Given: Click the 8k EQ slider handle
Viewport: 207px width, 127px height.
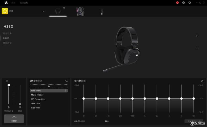Looking at the screenshot, I should pyautogui.click(x=181, y=99).
